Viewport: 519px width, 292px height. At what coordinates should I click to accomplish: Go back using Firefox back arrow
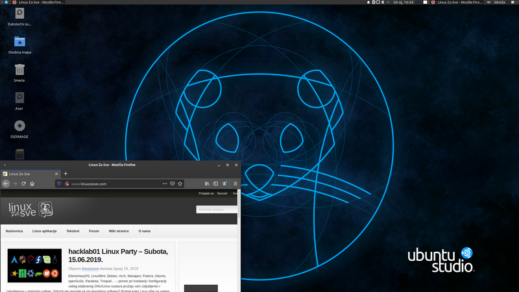(x=6, y=184)
